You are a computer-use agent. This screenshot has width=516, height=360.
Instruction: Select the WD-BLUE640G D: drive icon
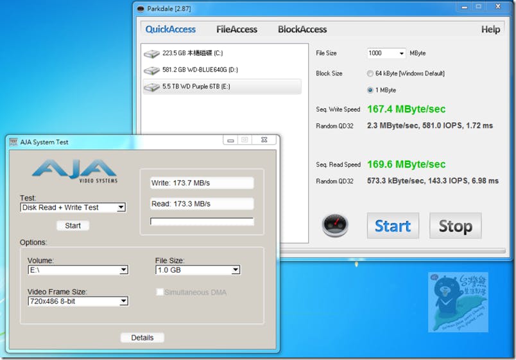[152, 70]
